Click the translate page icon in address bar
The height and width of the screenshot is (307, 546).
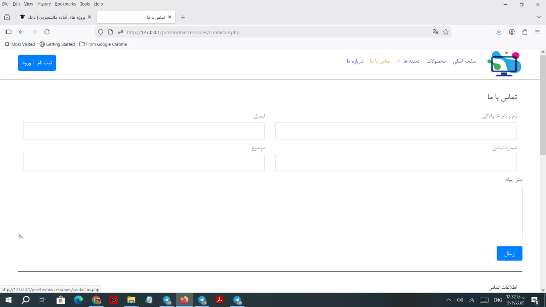(x=436, y=32)
